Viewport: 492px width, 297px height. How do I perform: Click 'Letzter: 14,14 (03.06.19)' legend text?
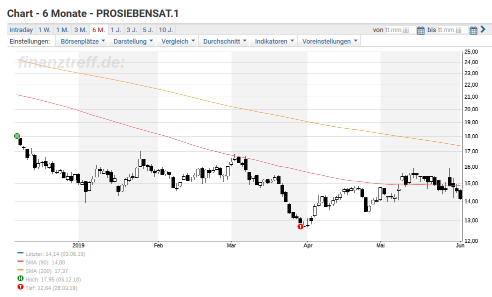[x=55, y=254]
